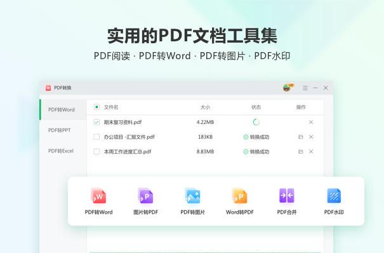The height and width of the screenshot is (253, 384).
Task: Close the PDF转换 window
Action: 326,88
